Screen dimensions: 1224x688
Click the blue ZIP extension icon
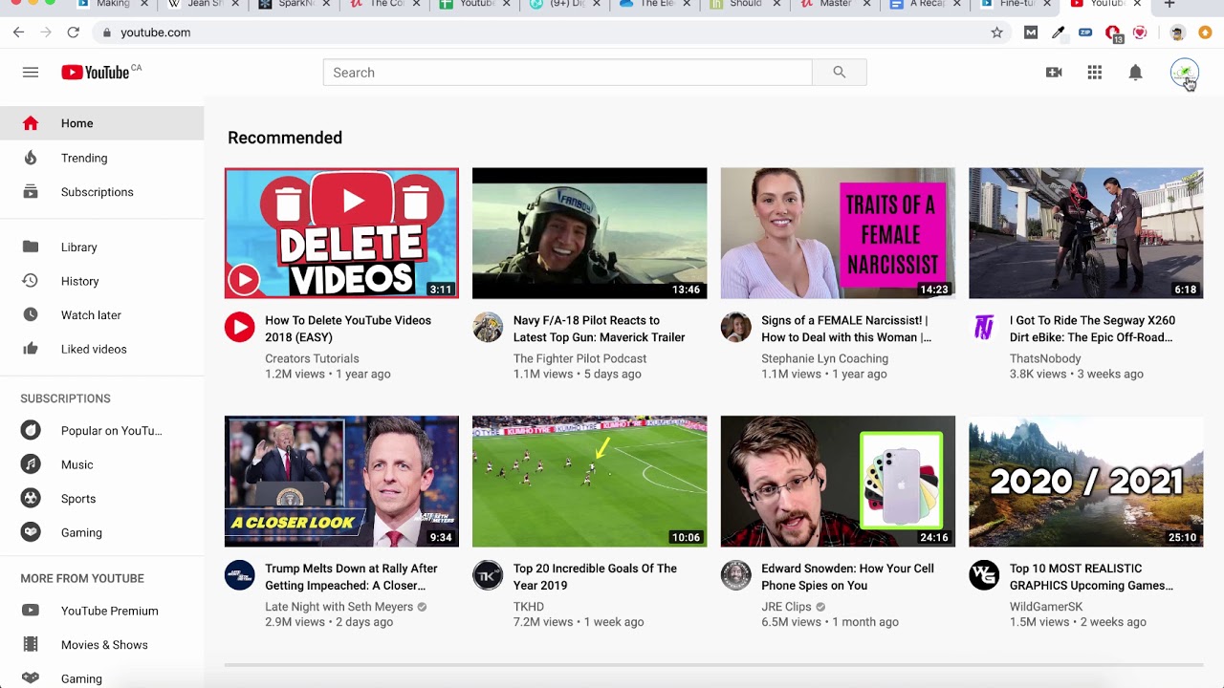point(1085,32)
